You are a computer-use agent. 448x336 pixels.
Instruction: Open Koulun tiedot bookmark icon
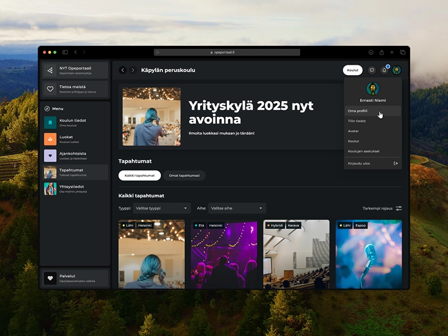[50, 123]
